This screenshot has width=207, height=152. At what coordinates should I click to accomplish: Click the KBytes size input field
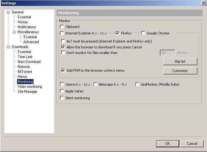(167, 53)
